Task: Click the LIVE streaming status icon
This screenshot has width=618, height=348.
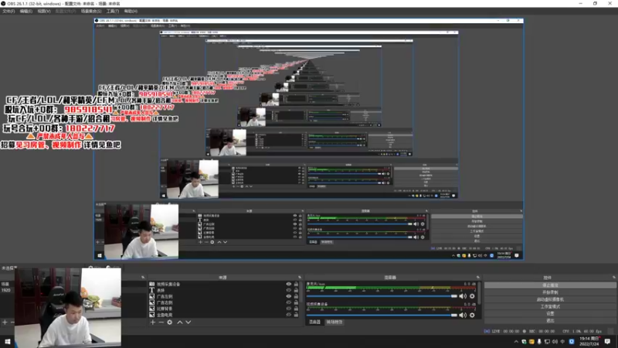Action: (x=487, y=332)
